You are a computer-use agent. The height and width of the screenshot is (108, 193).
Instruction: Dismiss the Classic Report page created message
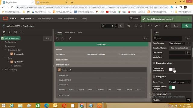tap(188, 19)
